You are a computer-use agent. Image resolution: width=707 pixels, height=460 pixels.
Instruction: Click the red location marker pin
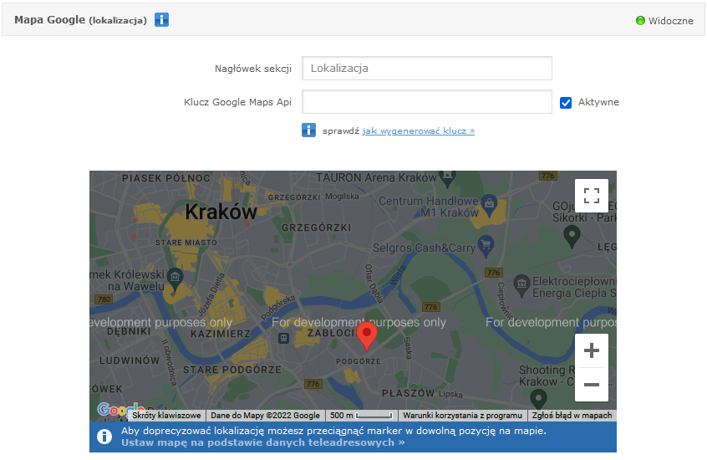pyautogui.click(x=367, y=336)
